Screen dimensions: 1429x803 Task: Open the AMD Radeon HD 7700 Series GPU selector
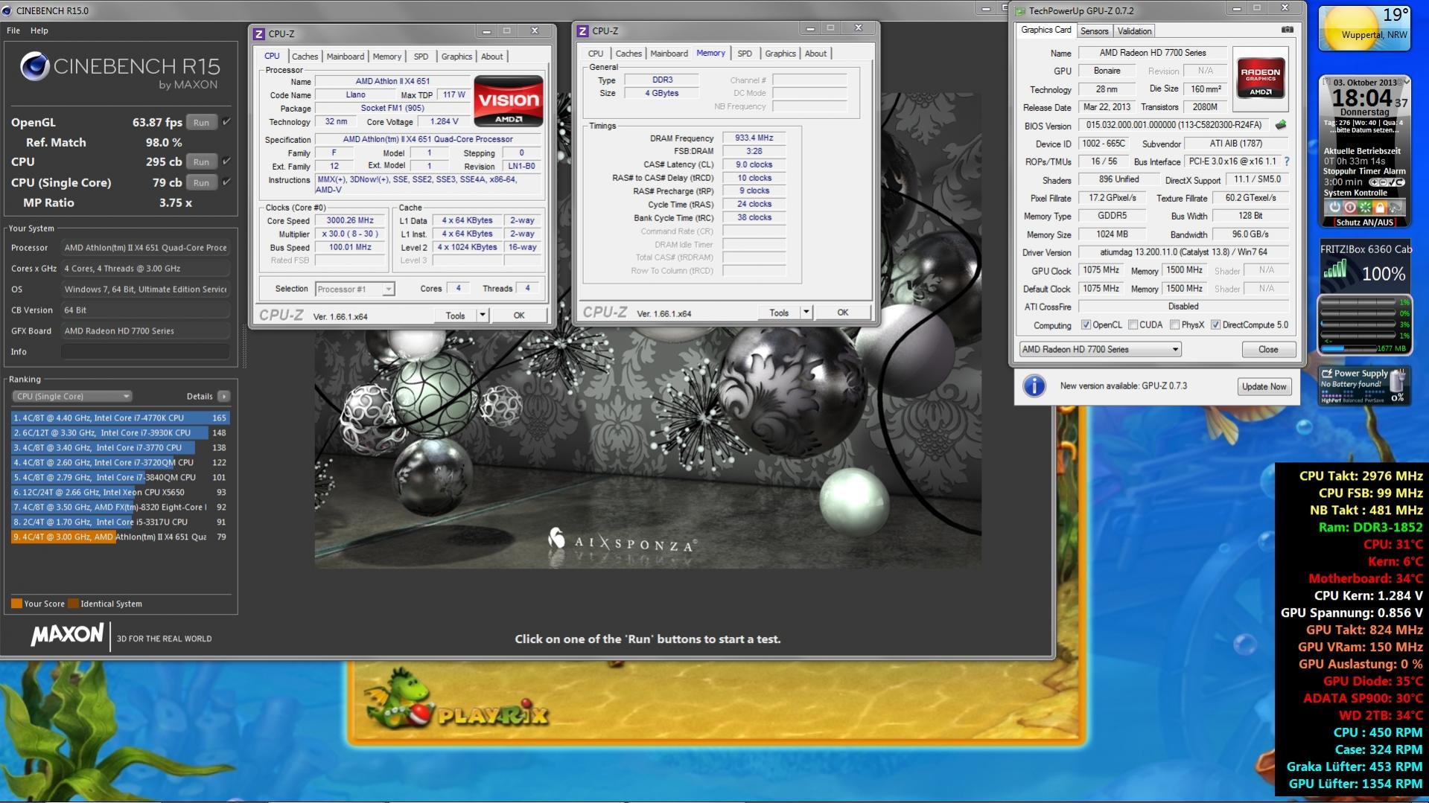[1100, 349]
